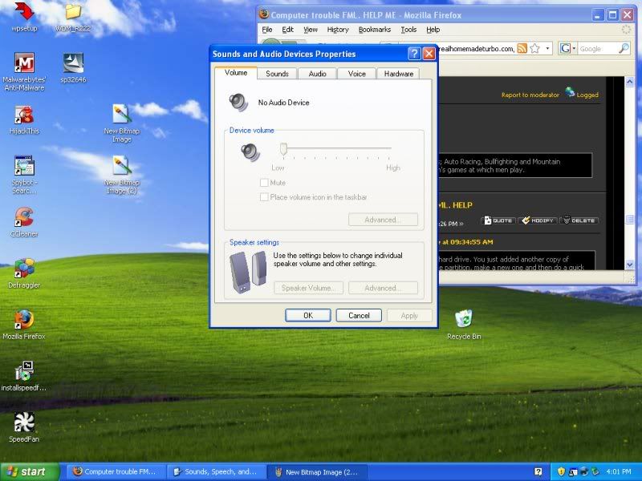Open the Firefox Help menu
The height and width of the screenshot is (481, 642).
tap(433, 30)
